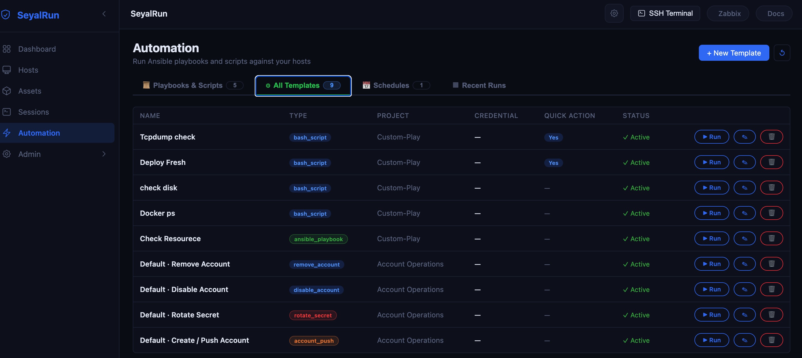Refresh the templates list
The width and height of the screenshot is (802, 358).
coord(782,53)
